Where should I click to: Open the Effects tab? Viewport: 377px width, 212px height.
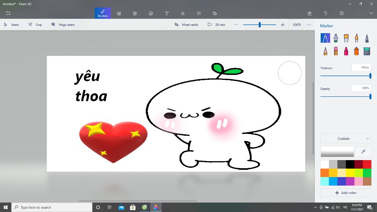(x=183, y=13)
